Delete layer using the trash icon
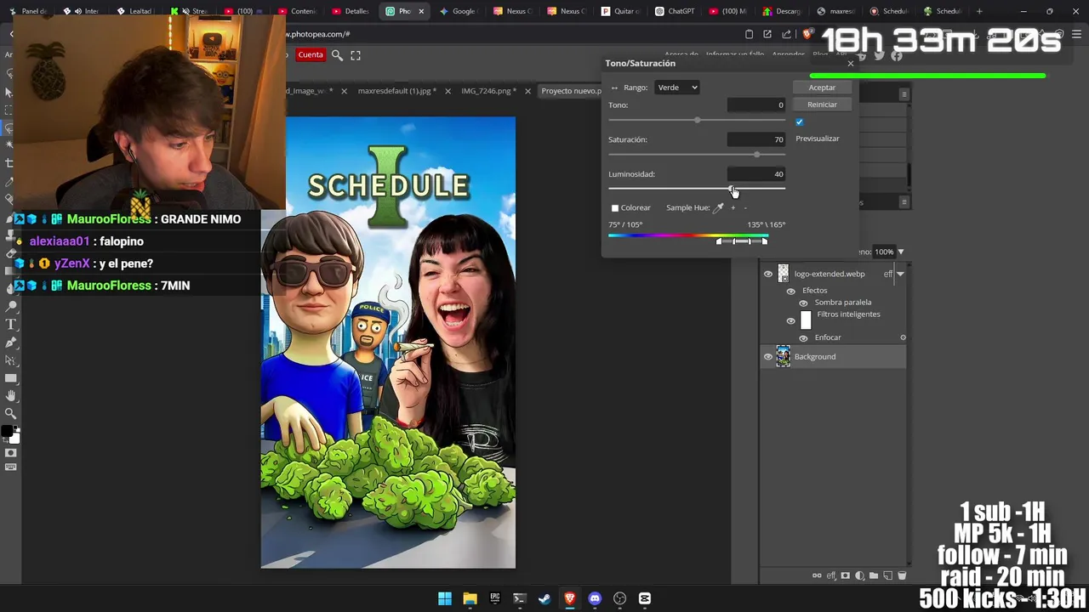1089x612 pixels. (x=902, y=575)
